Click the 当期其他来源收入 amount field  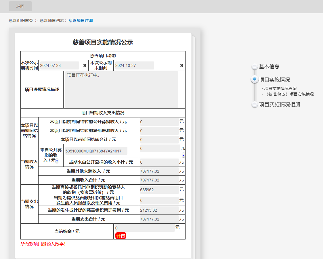pyautogui.click(x=159, y=171)
